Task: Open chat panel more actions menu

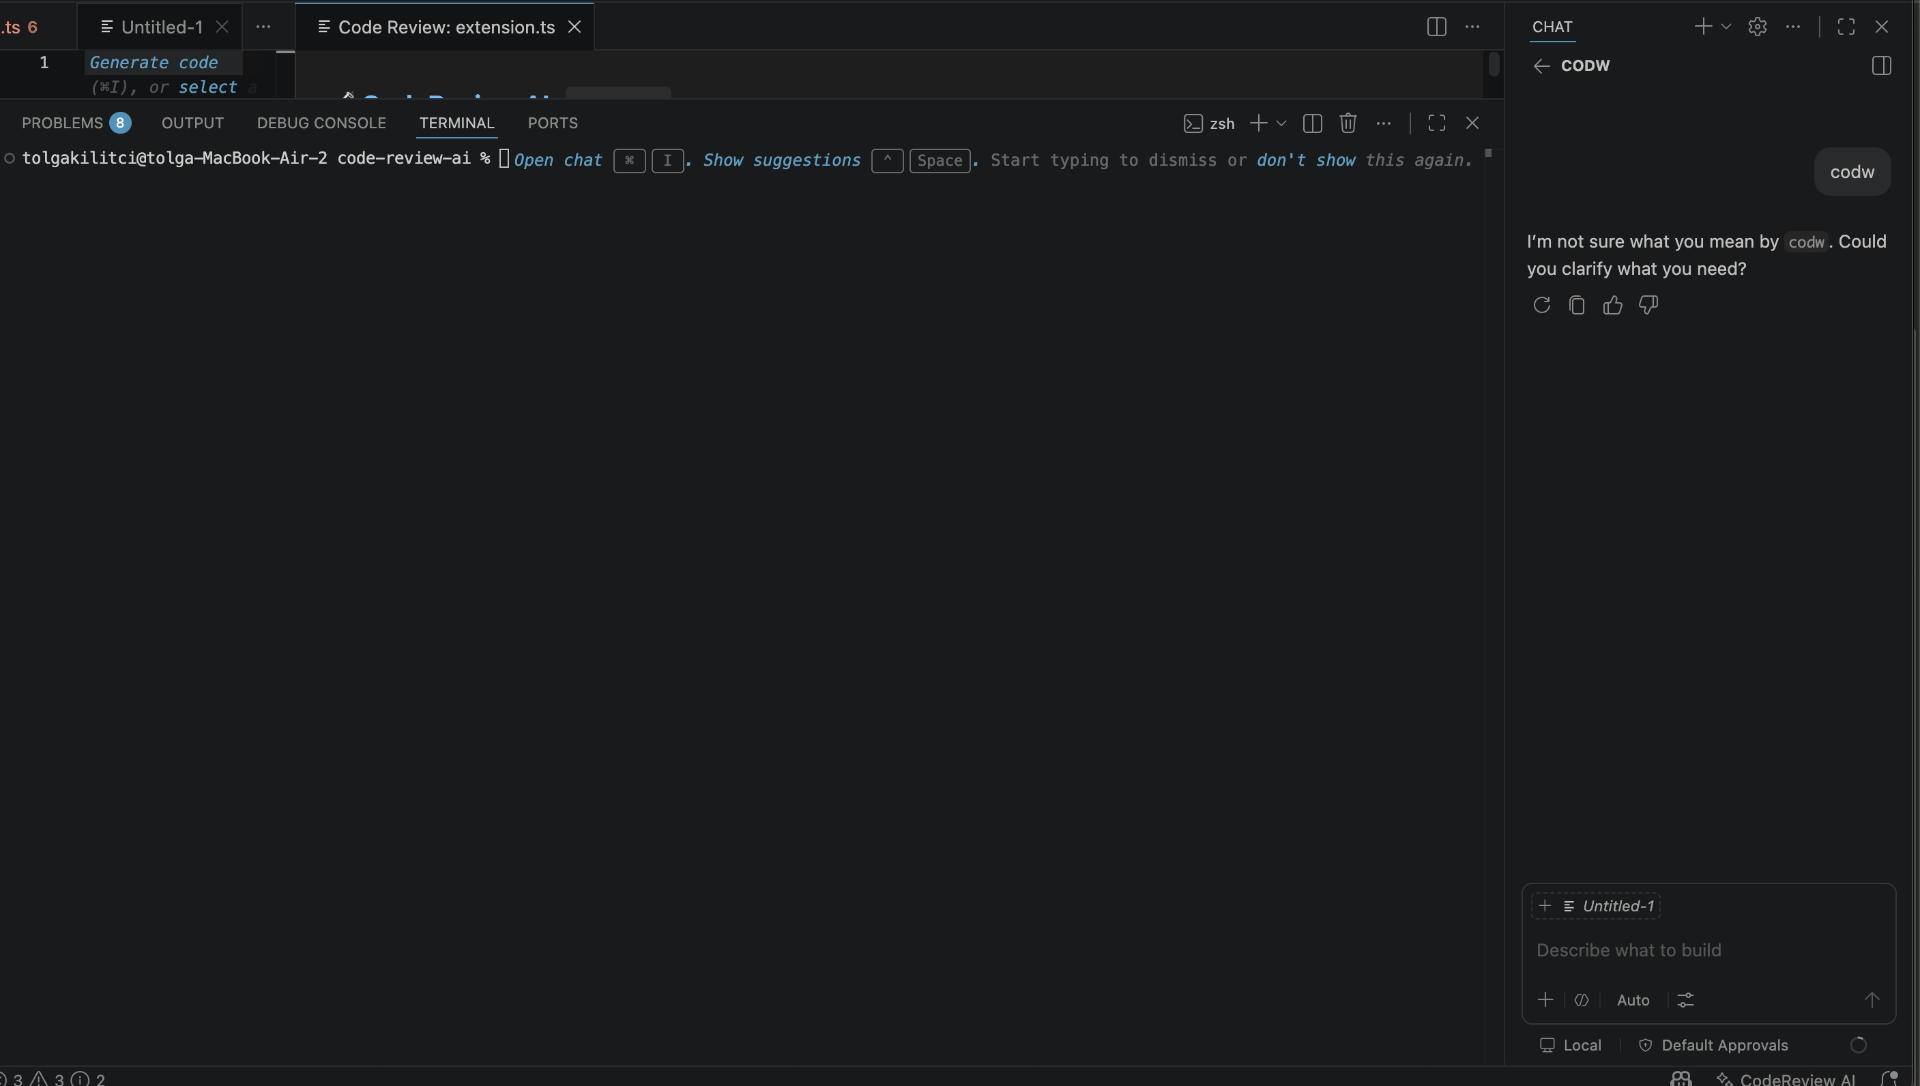Action: click(x=1793, y=27)
